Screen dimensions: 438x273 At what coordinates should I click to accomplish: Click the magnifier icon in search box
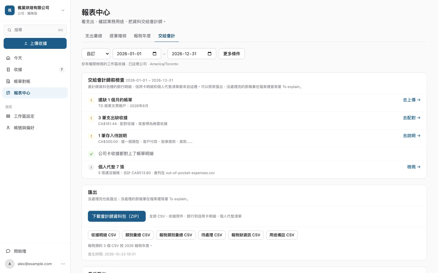tap(9, 30)
